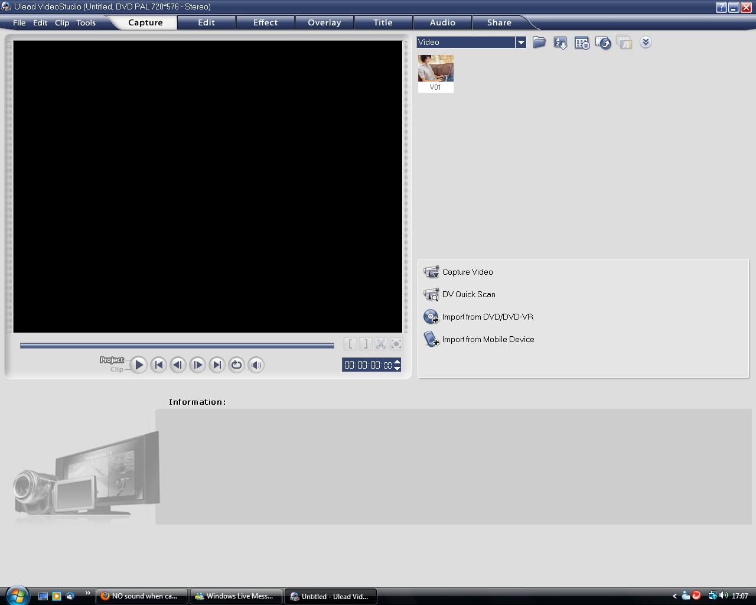The width and height of the screenshot is (756, 605).
Task: Choose Import from DVD/DVD-VR
Action: (478, 317)
